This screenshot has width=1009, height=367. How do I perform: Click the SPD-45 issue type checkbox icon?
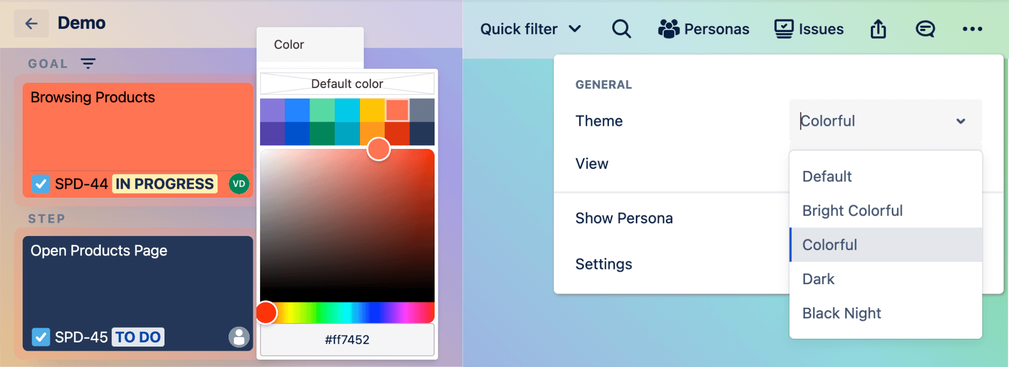[41, 337]
